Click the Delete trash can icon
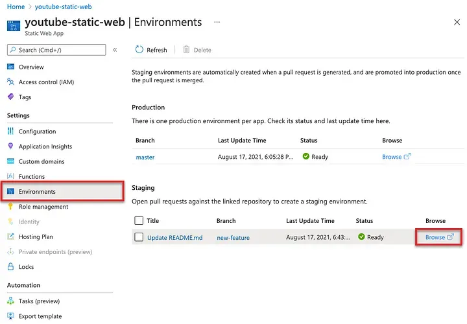The height and width of the screenshot is (324, 467). (186, 50)
